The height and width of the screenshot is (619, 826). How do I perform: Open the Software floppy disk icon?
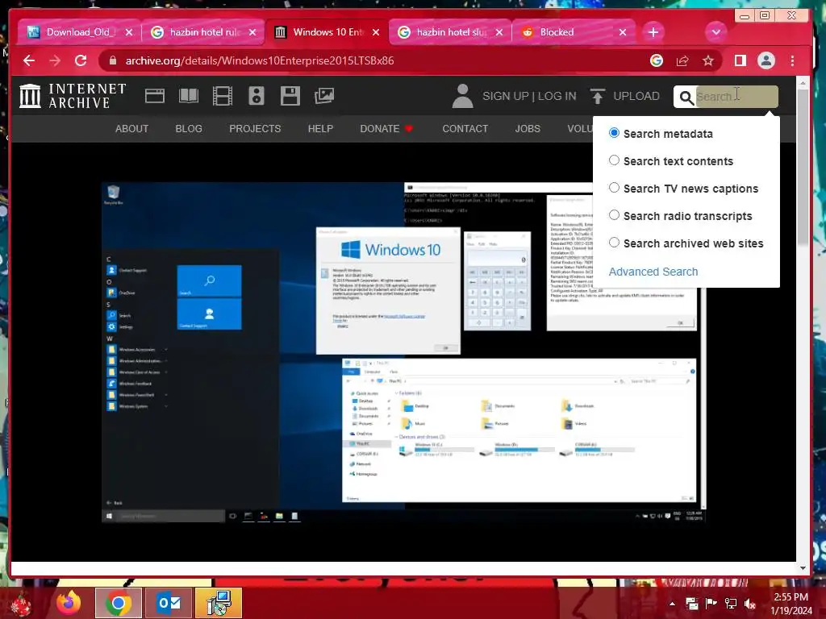(290, 96)
